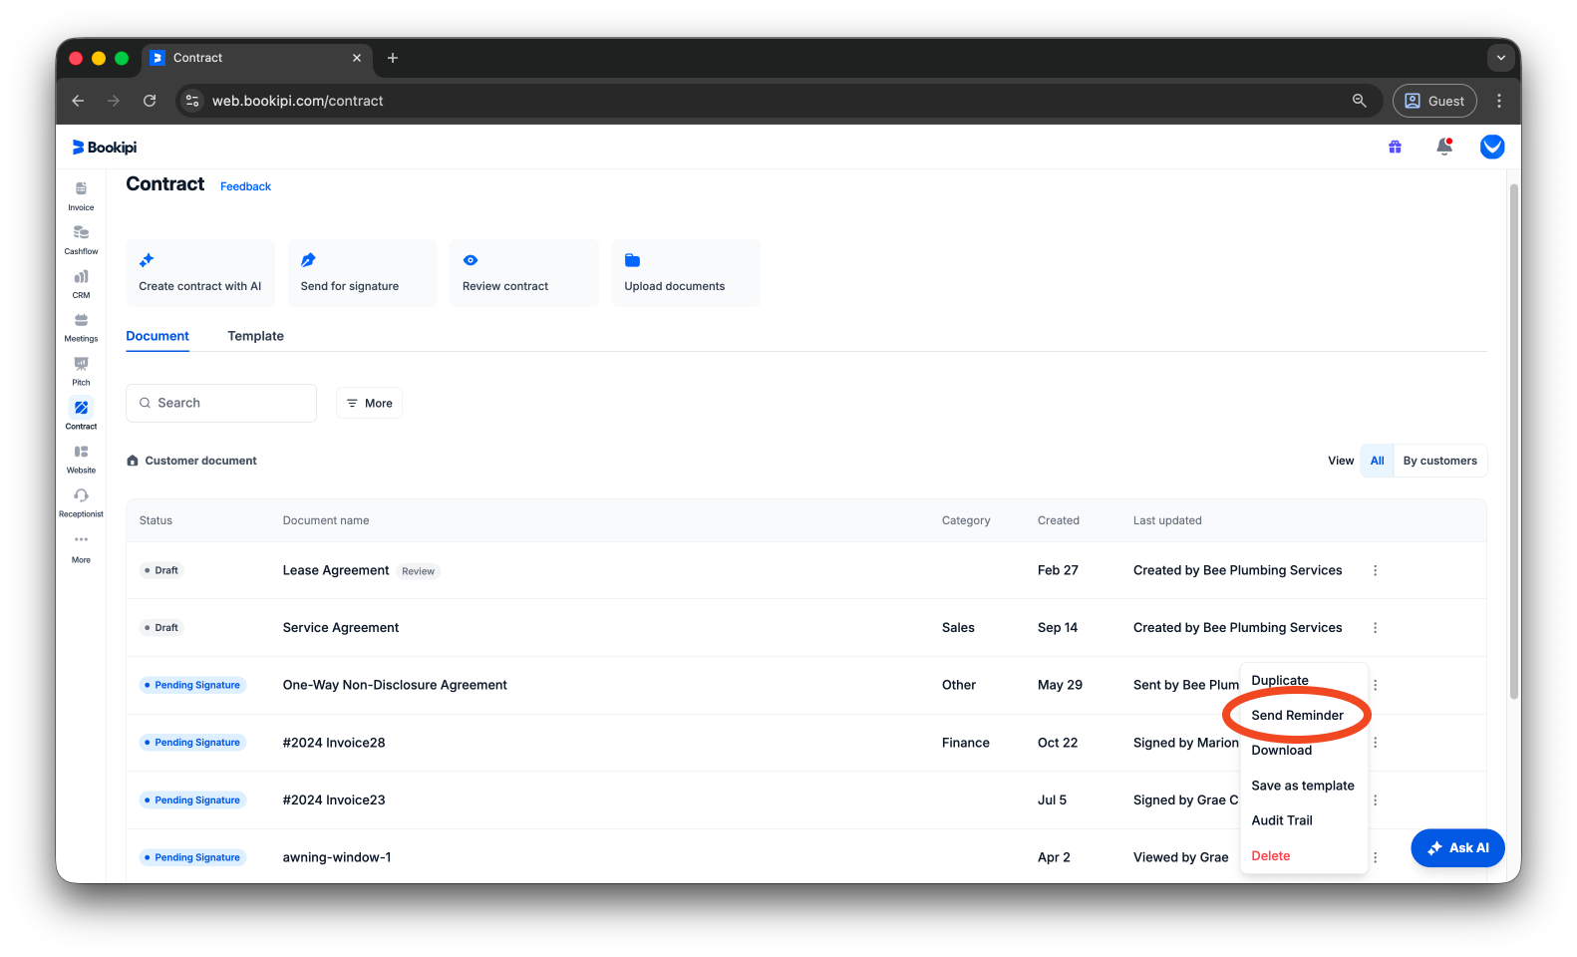Open the Receptionist sidebar icon

pyautogui.click(x=81, y=502)
